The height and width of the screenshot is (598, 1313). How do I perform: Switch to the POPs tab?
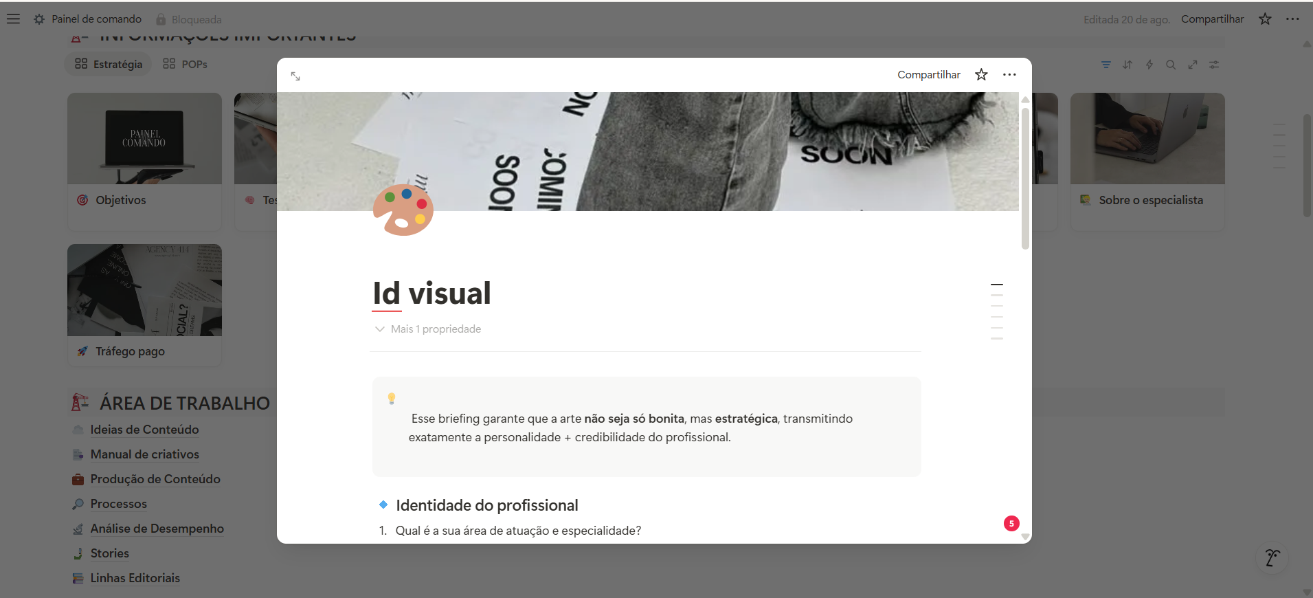tap(186, 64)
